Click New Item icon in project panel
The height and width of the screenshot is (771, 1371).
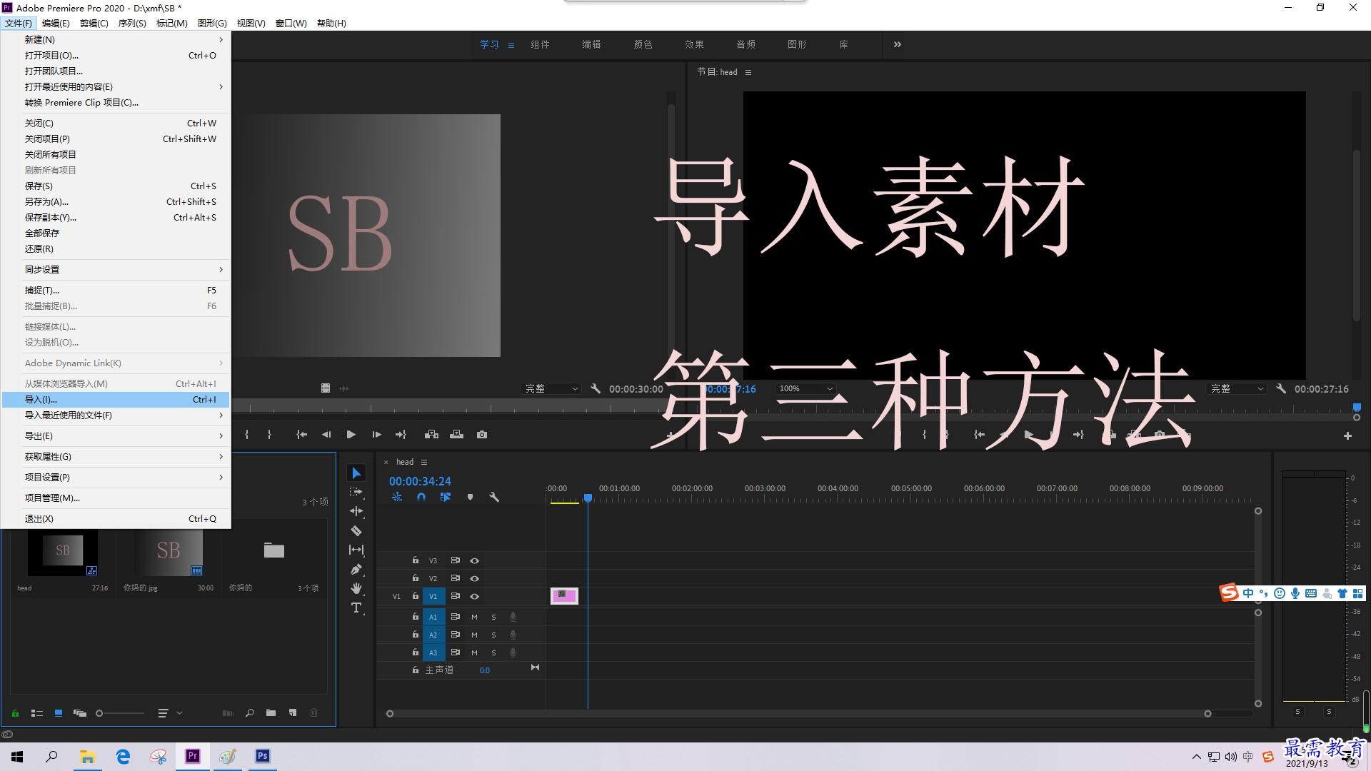(293, 712)
